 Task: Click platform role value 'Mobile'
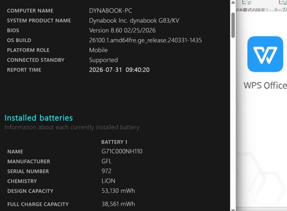pos(98,50)
